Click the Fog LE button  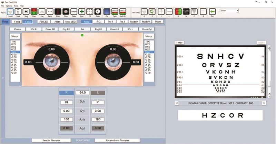98,29
